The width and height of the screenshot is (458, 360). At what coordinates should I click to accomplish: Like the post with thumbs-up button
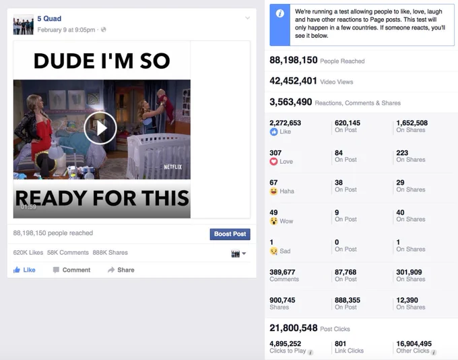click(24, 270)
